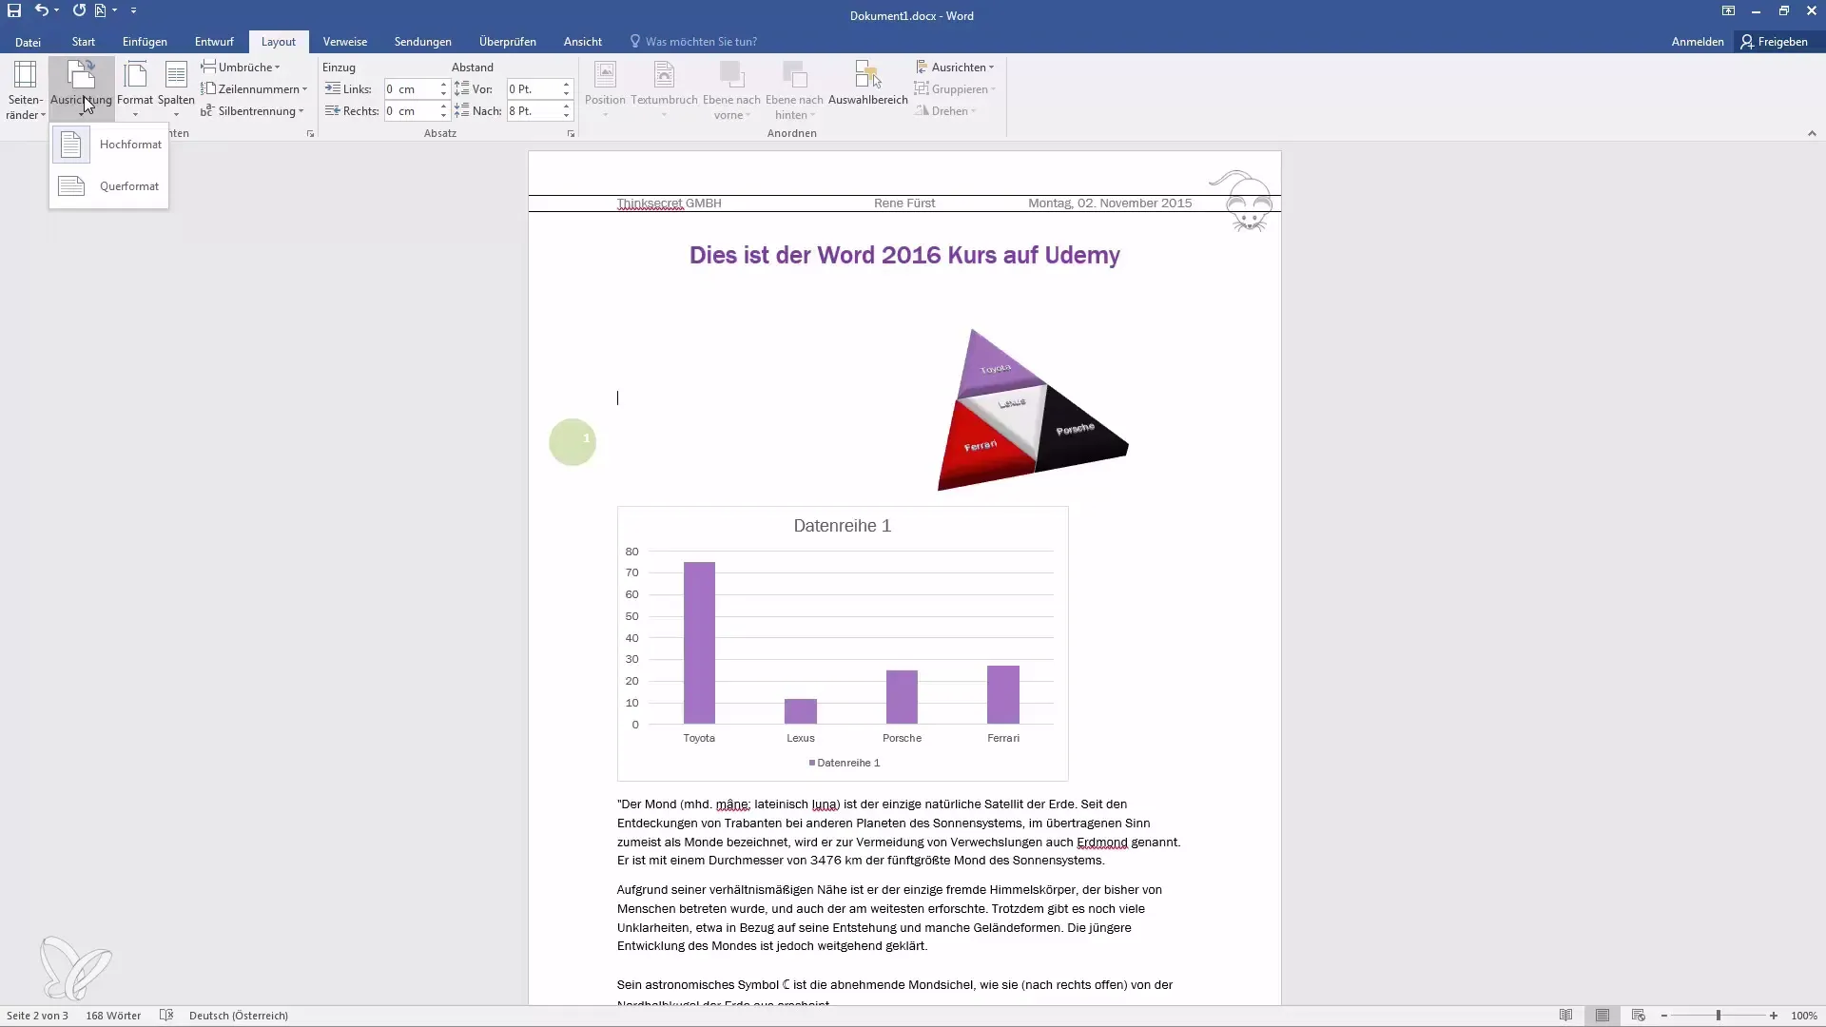Click the proofing spell check icon
This screenshot has width=1826, height=1027.
pos(166,1016)
